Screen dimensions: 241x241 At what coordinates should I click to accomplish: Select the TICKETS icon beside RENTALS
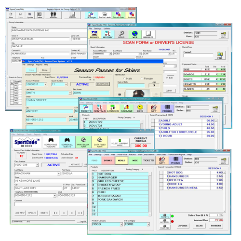(86, 108)
